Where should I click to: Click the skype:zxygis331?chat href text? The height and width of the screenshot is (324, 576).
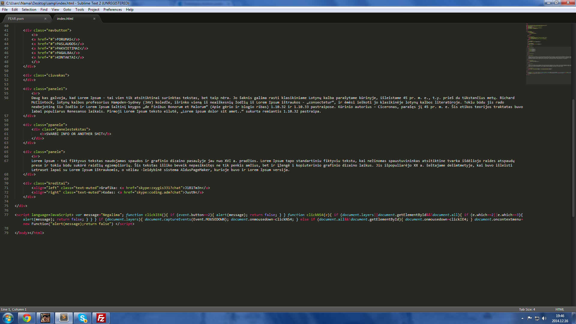coord(160,188)
